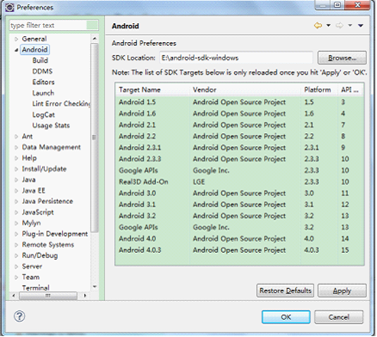This screenshot has width=377, height=337.
Task: Click the SDK Location path field
Action: 236,58
